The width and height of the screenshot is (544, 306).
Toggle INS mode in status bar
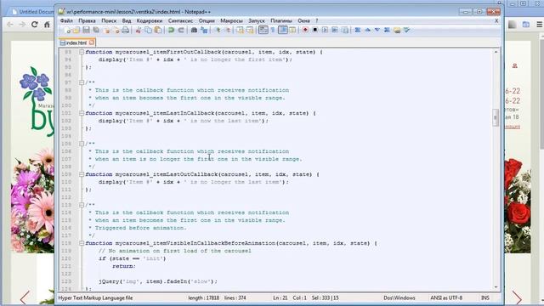(484, 297)
